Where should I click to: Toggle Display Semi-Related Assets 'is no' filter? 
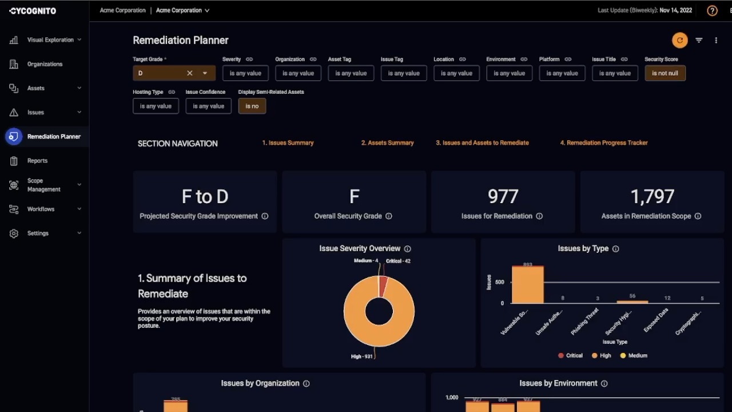click(x=252, y=106)
